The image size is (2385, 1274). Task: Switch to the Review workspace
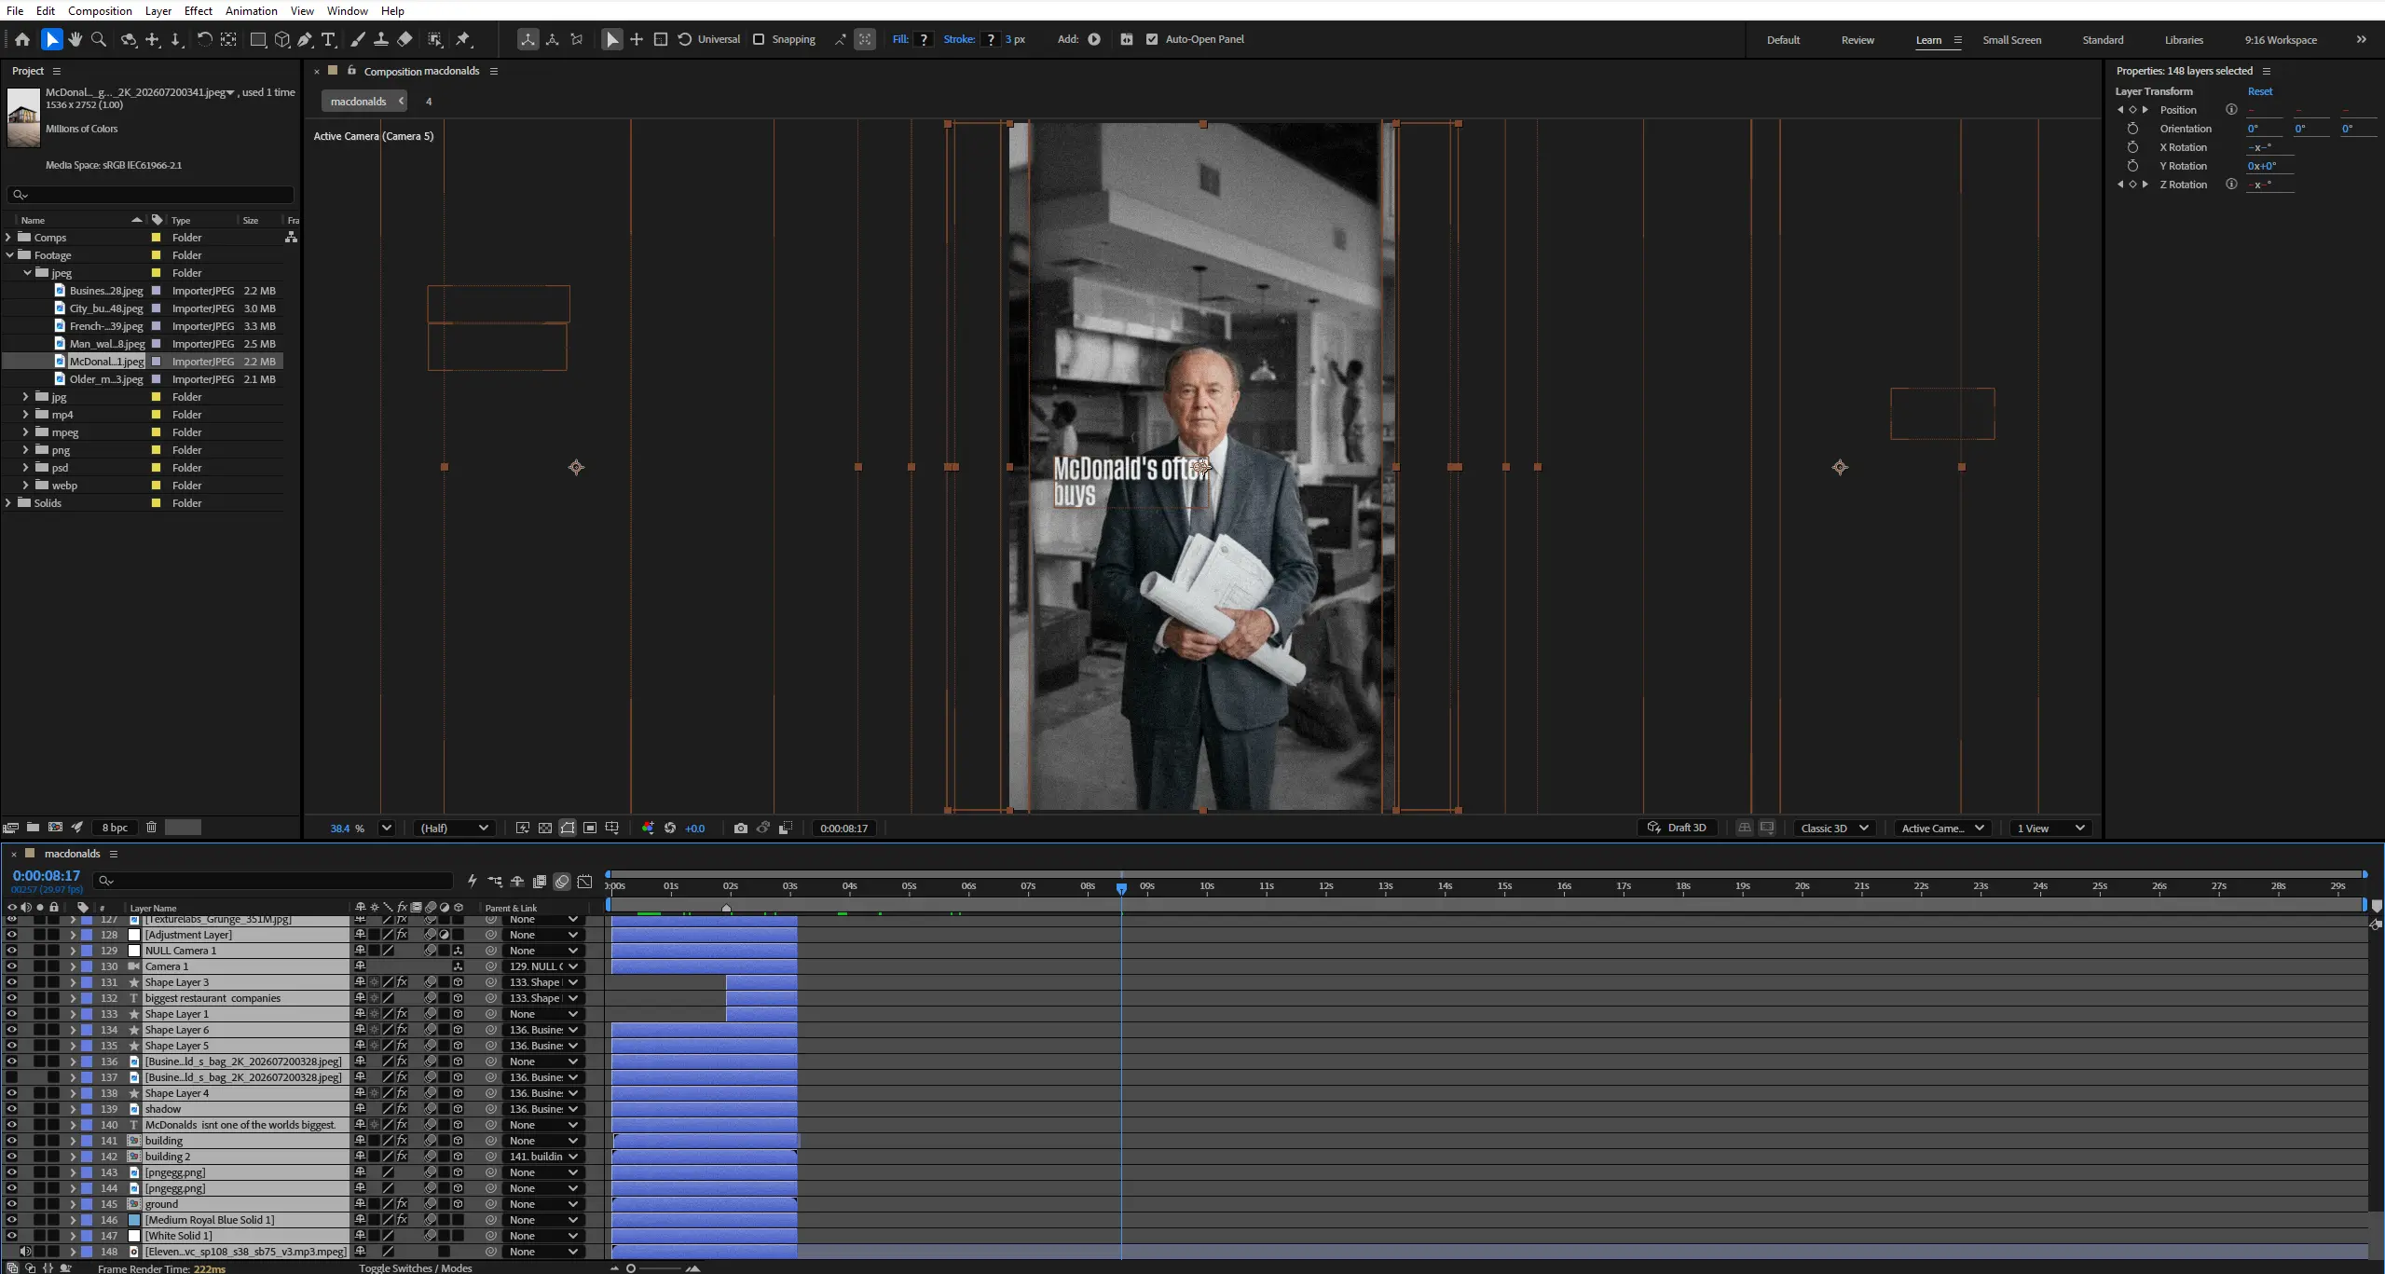(1857, 40)
